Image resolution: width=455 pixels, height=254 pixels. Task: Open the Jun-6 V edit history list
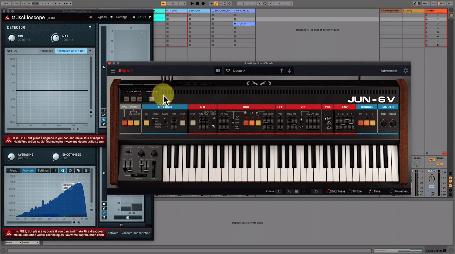[x=296, y=191]
